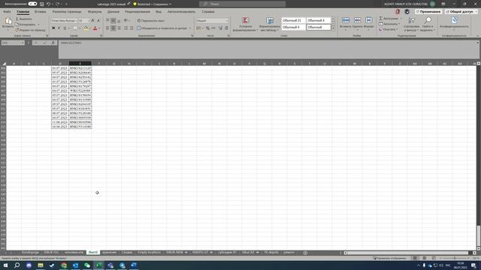The height and width of the screenshot is (270, 481).
Task: Click the Примечания comments button
Action: pyautogui.click(x=428, y=12)
